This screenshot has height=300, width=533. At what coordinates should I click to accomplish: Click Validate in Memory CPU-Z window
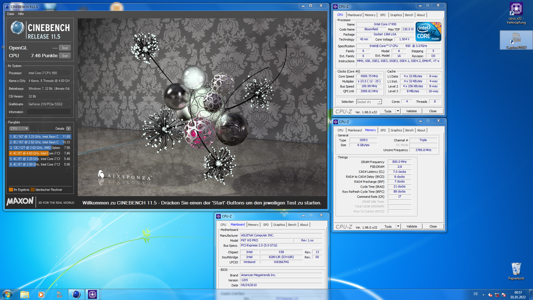pos(412,226)
